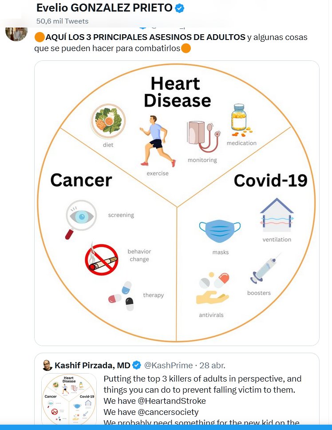Click the magnifying glass screening icon
This screenshot has height=430, width=332.
[80, 219]
